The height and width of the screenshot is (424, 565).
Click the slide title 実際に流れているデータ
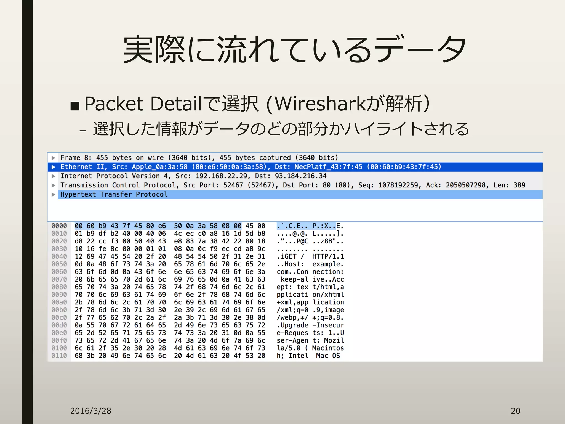pyautogui.click(x=295, y=50)
